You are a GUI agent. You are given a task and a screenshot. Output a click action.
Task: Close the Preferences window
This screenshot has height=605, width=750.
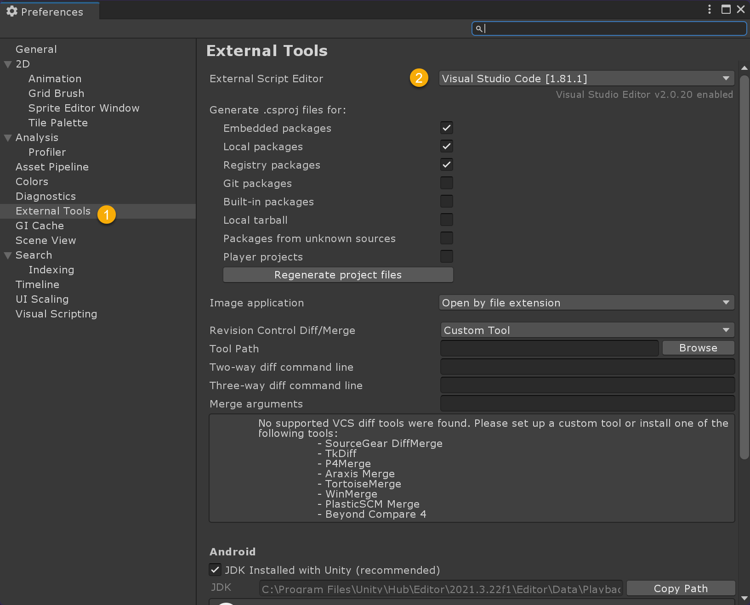[x=741, y=9]
